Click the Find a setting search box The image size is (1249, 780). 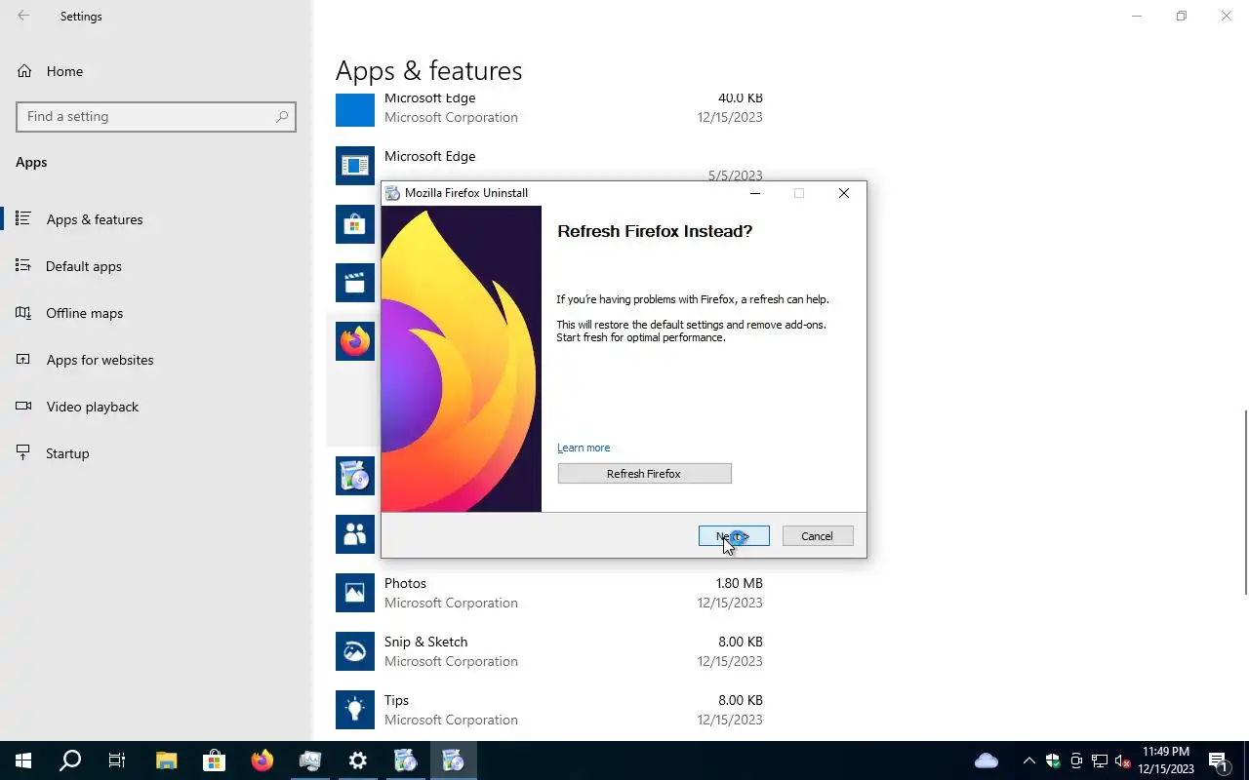(x=156, y=116)
